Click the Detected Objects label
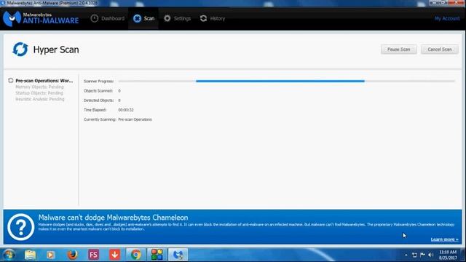Image resolution: width=466 pixels, height=262 pixels. pyautogui.click(x=99, y=100)
